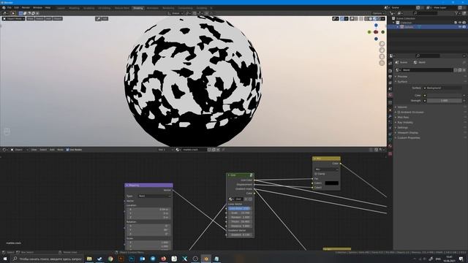
Task: Open the Edit menu
Action: click(x=16, y=8)
